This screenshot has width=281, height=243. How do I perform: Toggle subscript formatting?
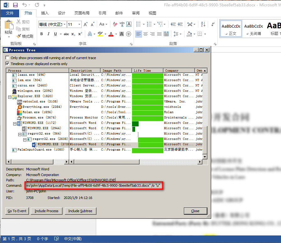73,34
